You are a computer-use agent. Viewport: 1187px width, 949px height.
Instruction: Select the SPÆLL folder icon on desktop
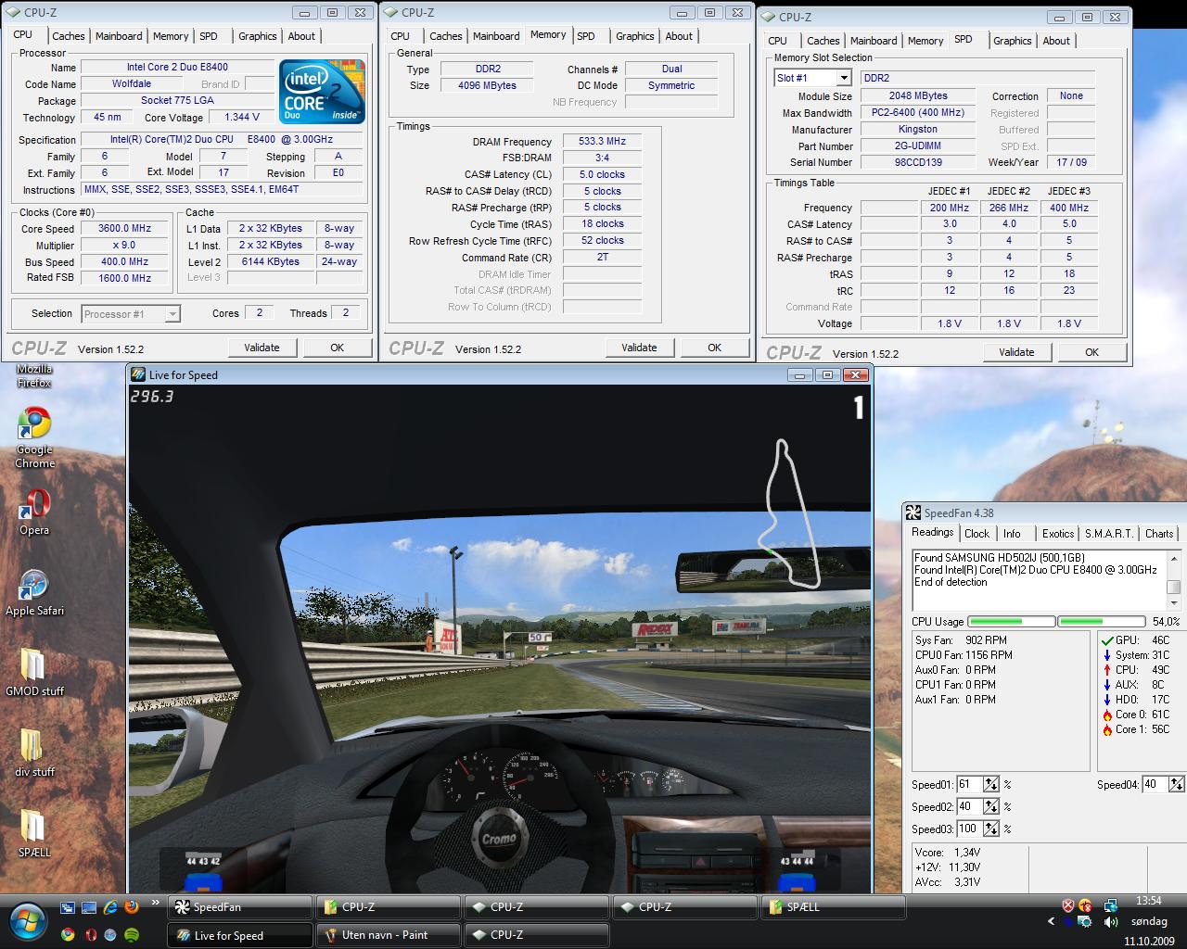point(34,832)
